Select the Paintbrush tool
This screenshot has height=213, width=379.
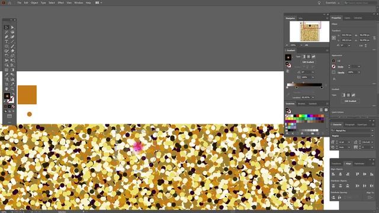coord(12,46)
